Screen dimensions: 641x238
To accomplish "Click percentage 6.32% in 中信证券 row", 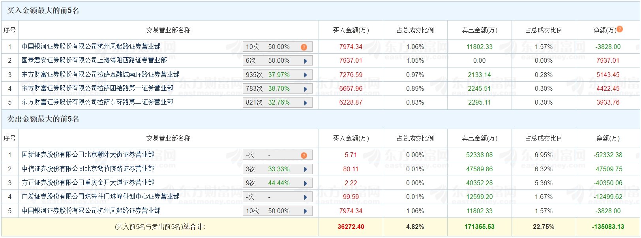I will tap(544, 169).
